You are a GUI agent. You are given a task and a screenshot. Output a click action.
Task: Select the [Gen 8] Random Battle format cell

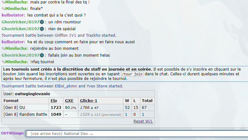(x=25, y=114)
